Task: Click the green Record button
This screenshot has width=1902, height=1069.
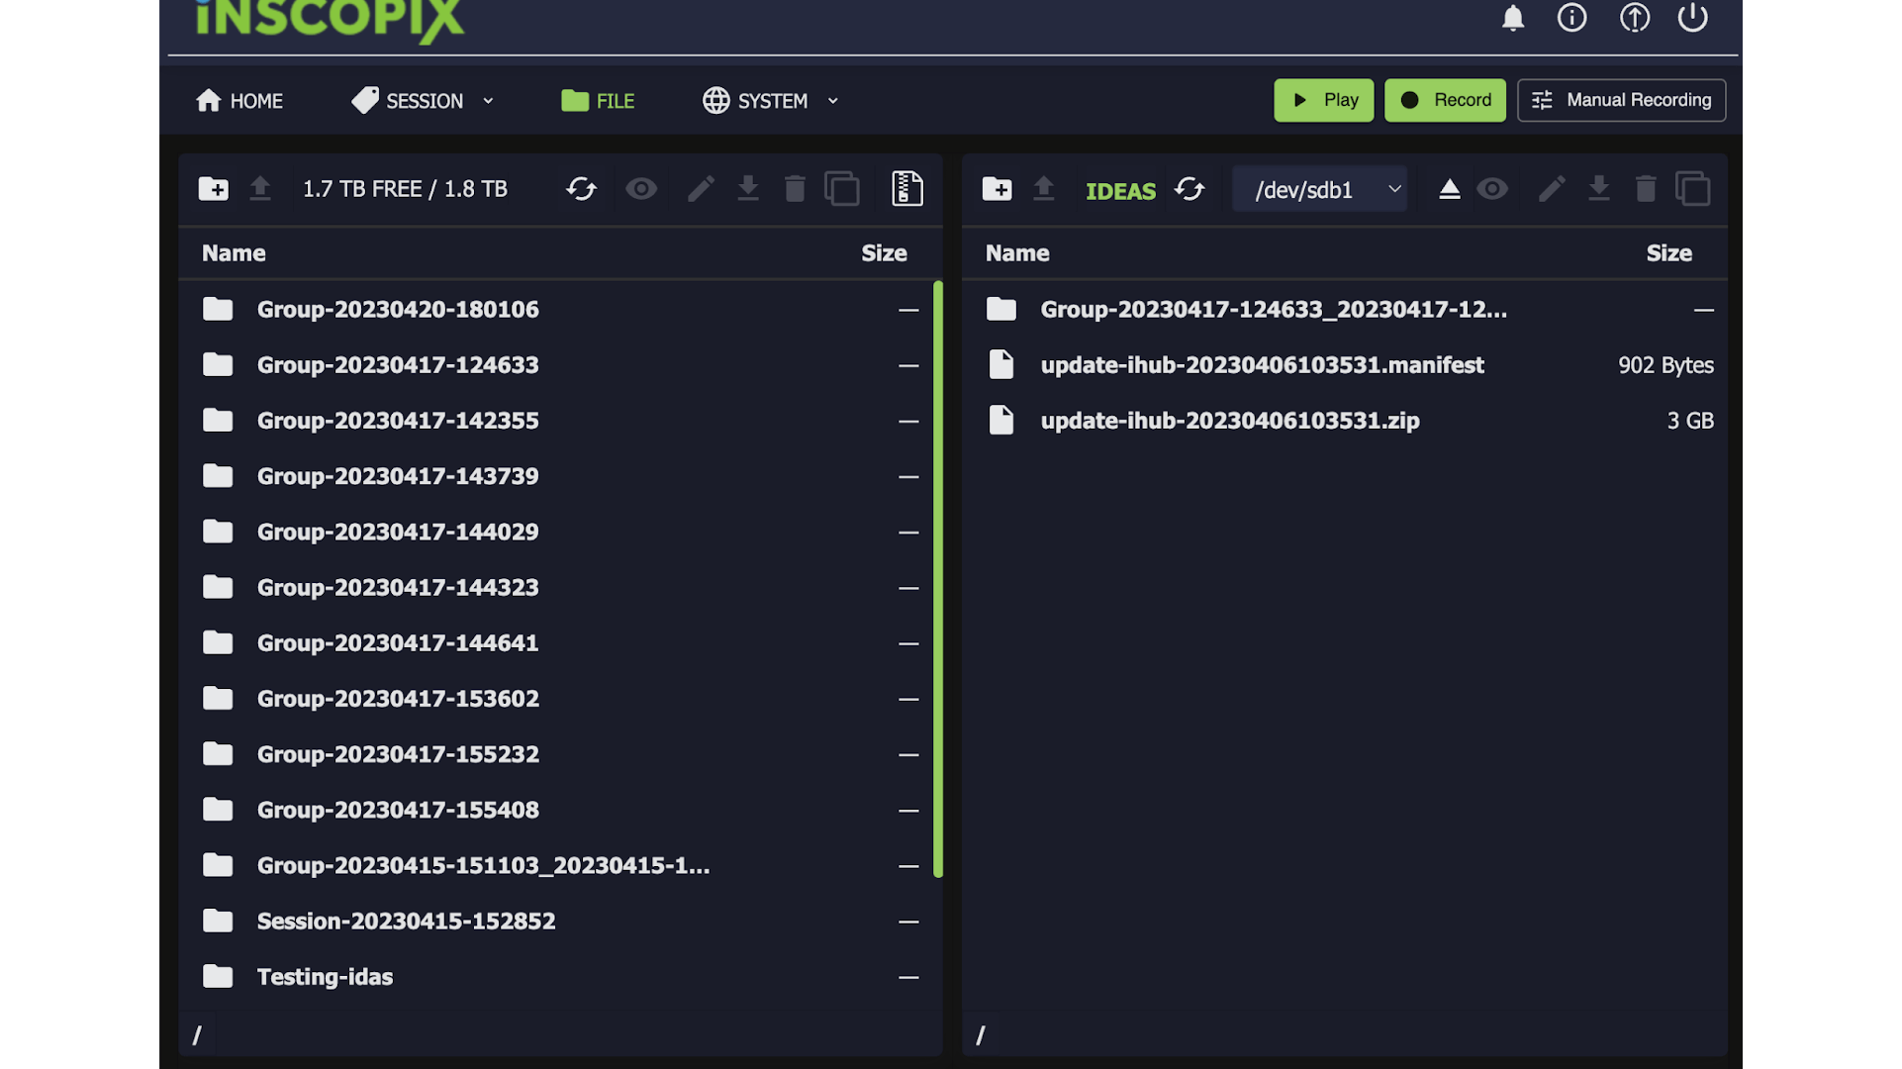Action: pyautogui.click(x=1446, y=100)
